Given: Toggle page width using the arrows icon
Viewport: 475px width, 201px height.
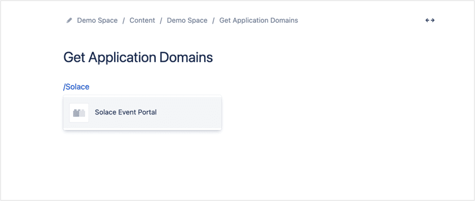Looking at the screenshot, I should point(430,20).
